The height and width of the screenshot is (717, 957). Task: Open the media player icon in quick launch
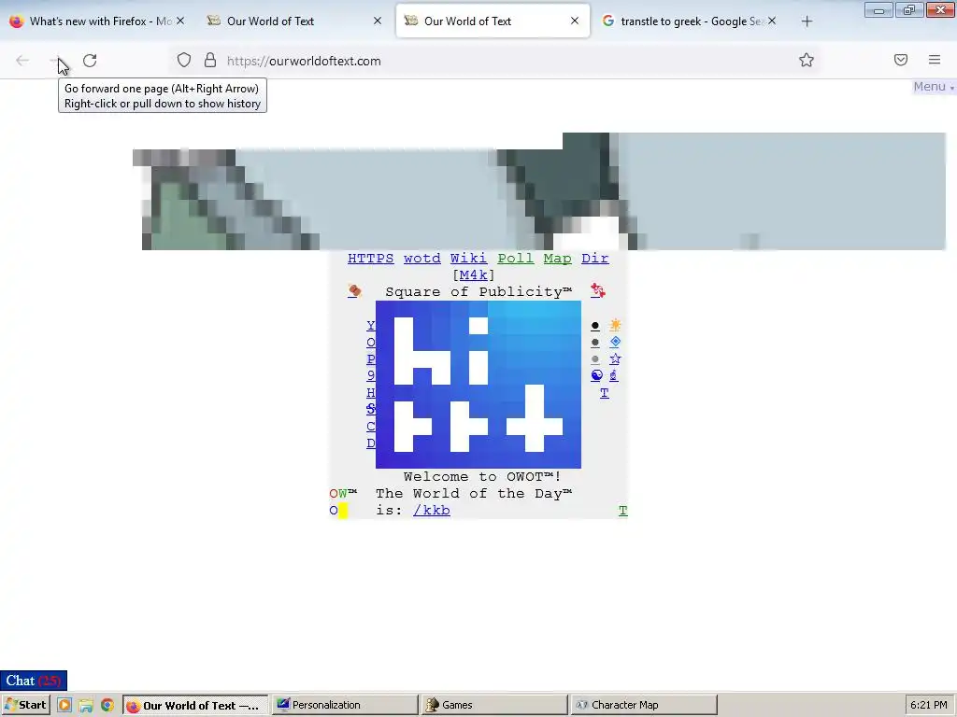(64, 706)
